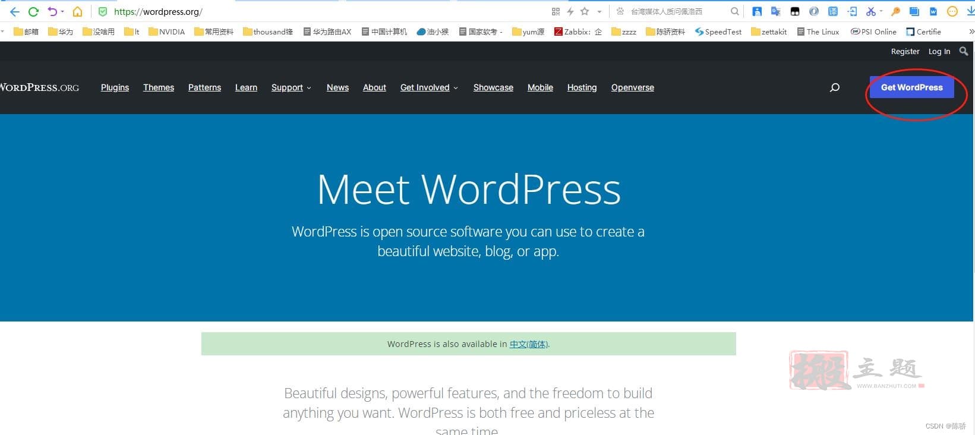The width and height of the screenshot is (975, 435).
Task: Open the downloads arrow icon
Action: (x=970, y=11)
